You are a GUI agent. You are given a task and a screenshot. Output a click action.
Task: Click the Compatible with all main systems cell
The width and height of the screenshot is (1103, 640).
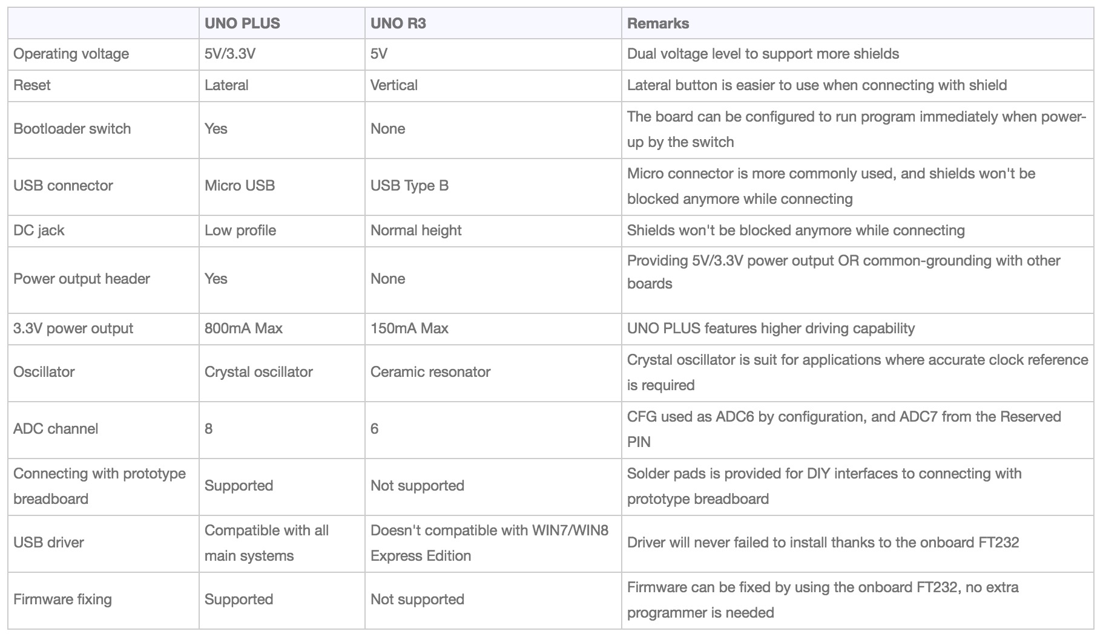(x=266, y=543)
